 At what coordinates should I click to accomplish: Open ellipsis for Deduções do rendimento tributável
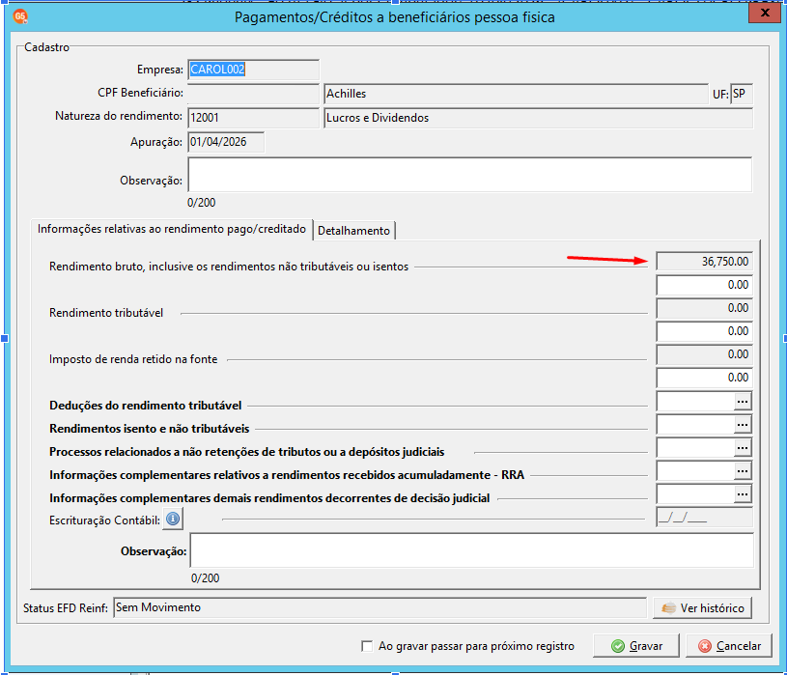click(743, 402)
